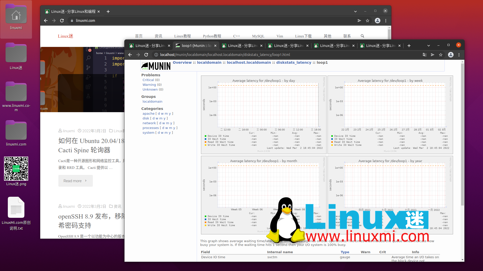
Task: Open apache category link
Action: 148,114
